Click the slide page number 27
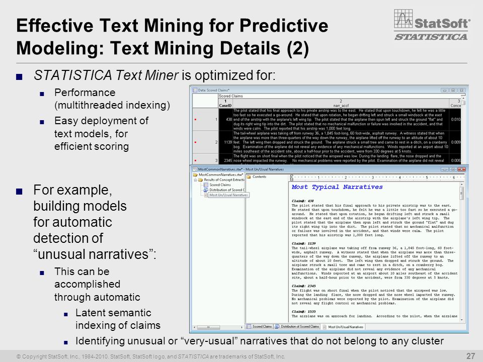 (471, 356)
